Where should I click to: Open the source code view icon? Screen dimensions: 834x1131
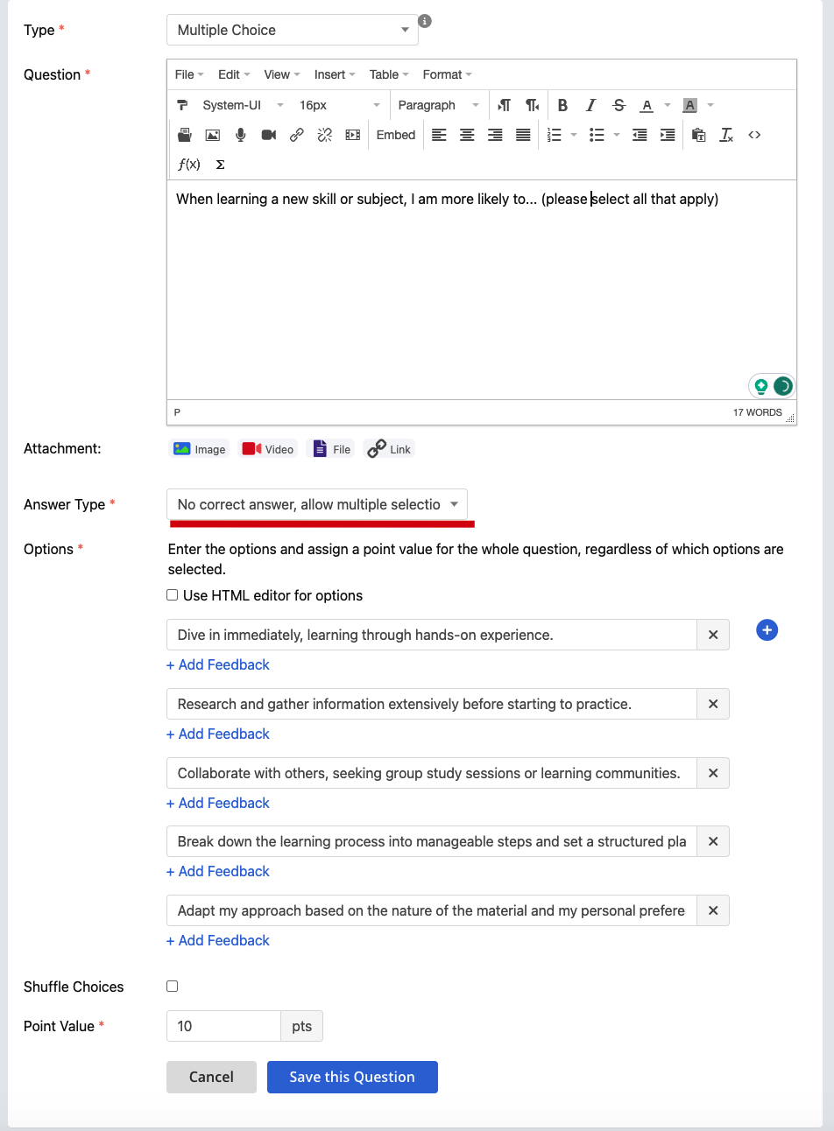[754, 135]
